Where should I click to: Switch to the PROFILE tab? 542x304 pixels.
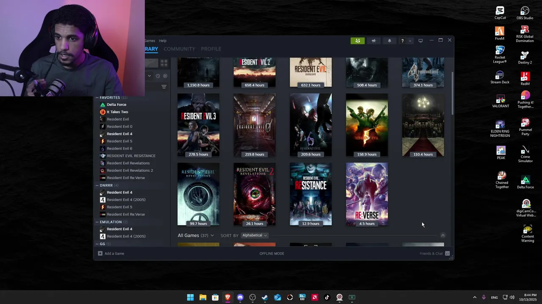[211, 49]
